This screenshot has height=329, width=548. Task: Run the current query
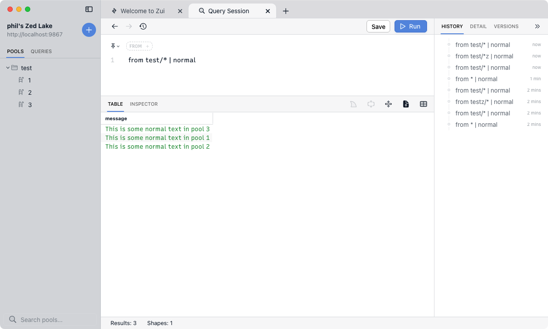point(410,26)
